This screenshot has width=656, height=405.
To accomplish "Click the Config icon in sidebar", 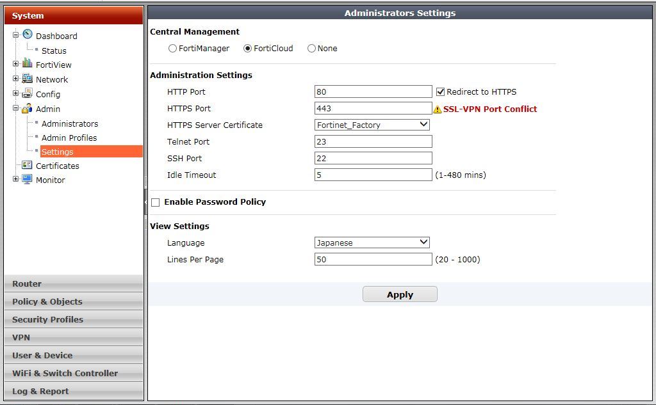I will pyautogui.click(x=27, y=93).
